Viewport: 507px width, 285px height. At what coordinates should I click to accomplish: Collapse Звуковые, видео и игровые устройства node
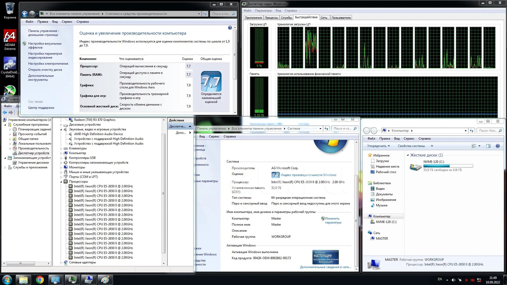click(x=61, y=130)
